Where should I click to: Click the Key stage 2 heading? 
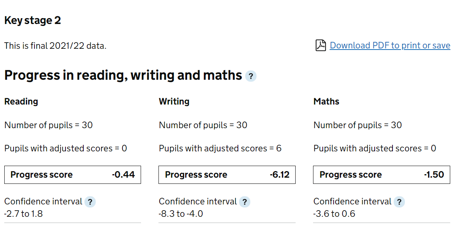(33, 21)
